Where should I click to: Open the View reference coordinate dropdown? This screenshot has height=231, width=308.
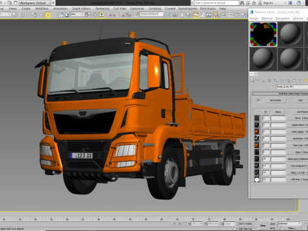[x=77, y=14]
